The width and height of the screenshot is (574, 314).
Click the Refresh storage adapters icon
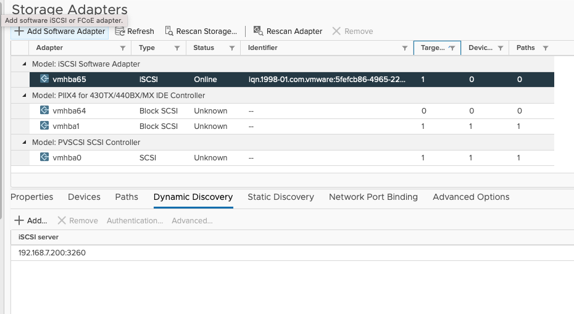click(x=120, y=31)
